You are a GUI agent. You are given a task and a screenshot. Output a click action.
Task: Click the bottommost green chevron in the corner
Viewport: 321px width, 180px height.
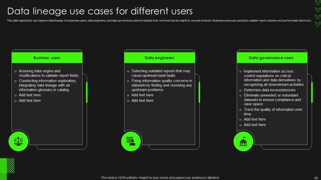[x=318, y=24]
